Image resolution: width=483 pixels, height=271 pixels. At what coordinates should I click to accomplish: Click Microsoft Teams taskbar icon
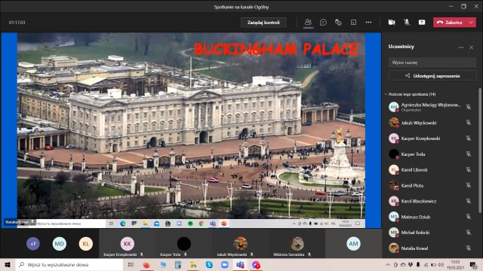(240, 264)
